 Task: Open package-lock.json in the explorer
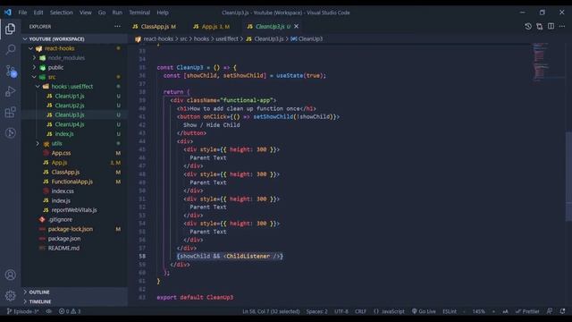(71, 229)
